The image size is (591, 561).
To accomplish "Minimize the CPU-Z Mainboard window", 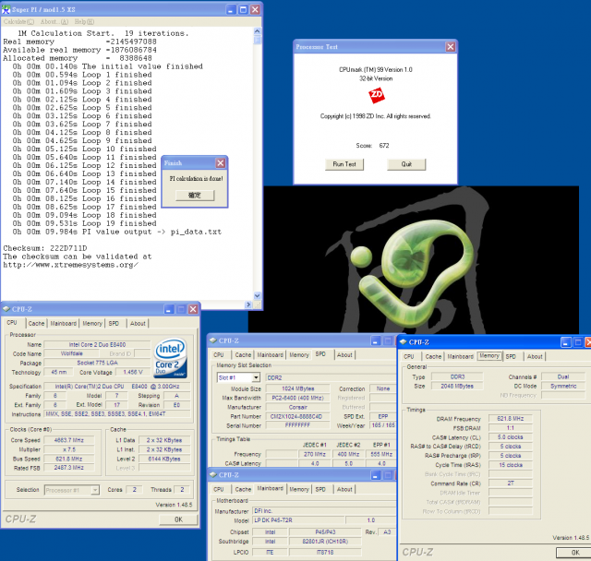I will (376, 475).
